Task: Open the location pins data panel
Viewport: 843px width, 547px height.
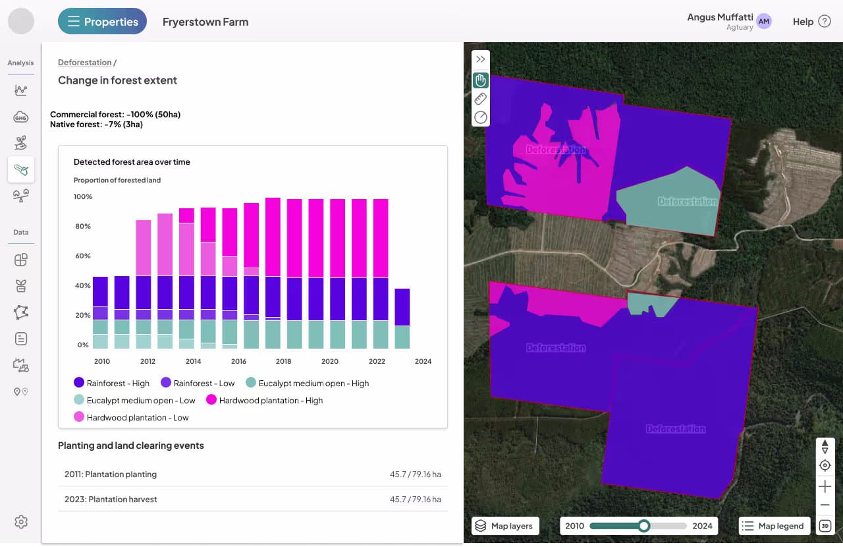Action: click(20, 391)
